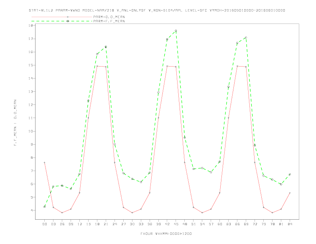Select the PARM=F.F_MEAN legend label
Viewport: 316px width, 244px height.
coord(109,21)
